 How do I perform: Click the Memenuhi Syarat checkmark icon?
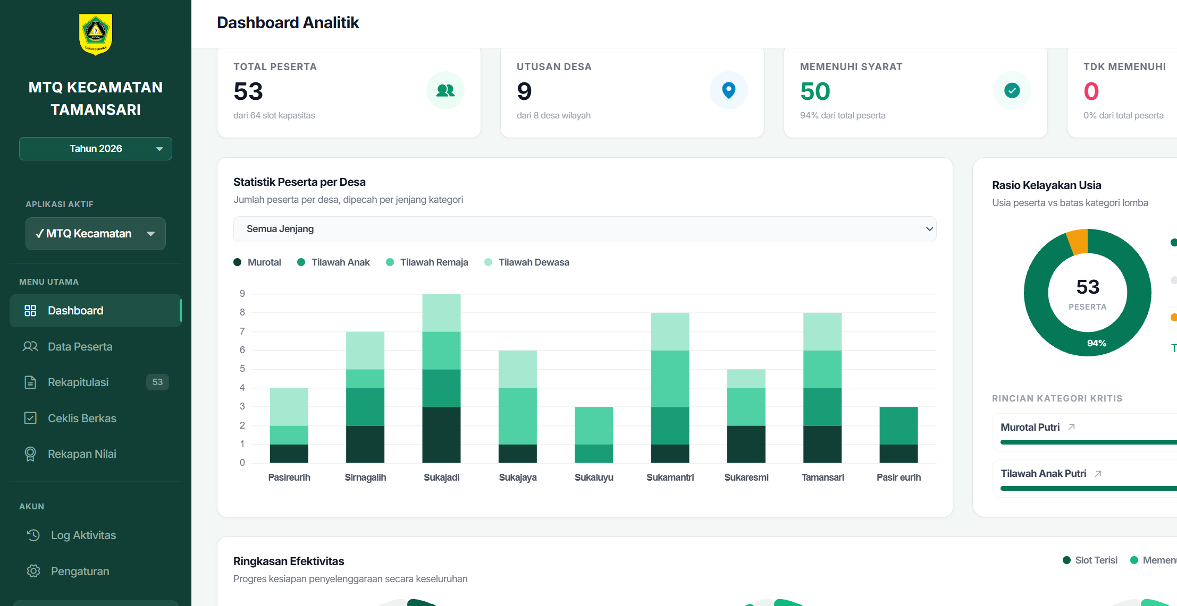pyautogui.click(x=1012, y=90)
